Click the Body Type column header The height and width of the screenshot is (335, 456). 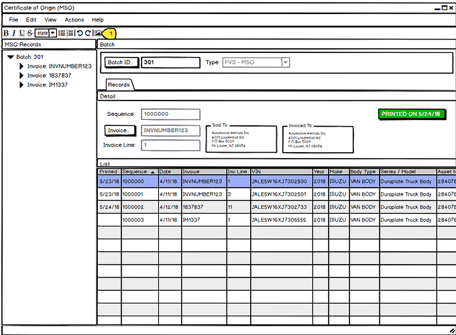click(x=364, y=172)
